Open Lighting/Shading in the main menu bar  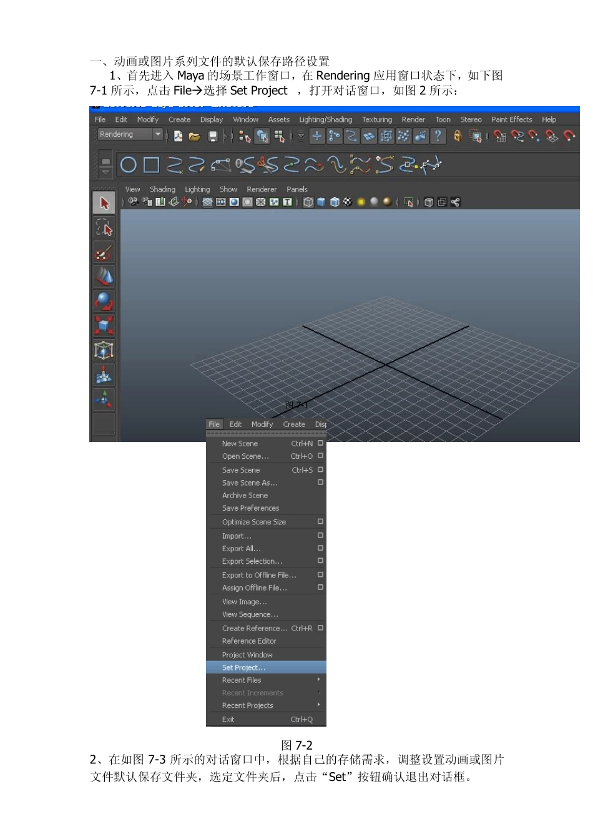[325, 119]
